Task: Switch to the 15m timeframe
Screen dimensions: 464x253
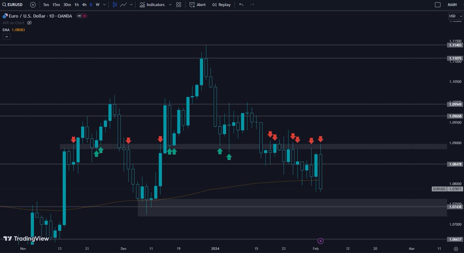Action: pos(56,5)
